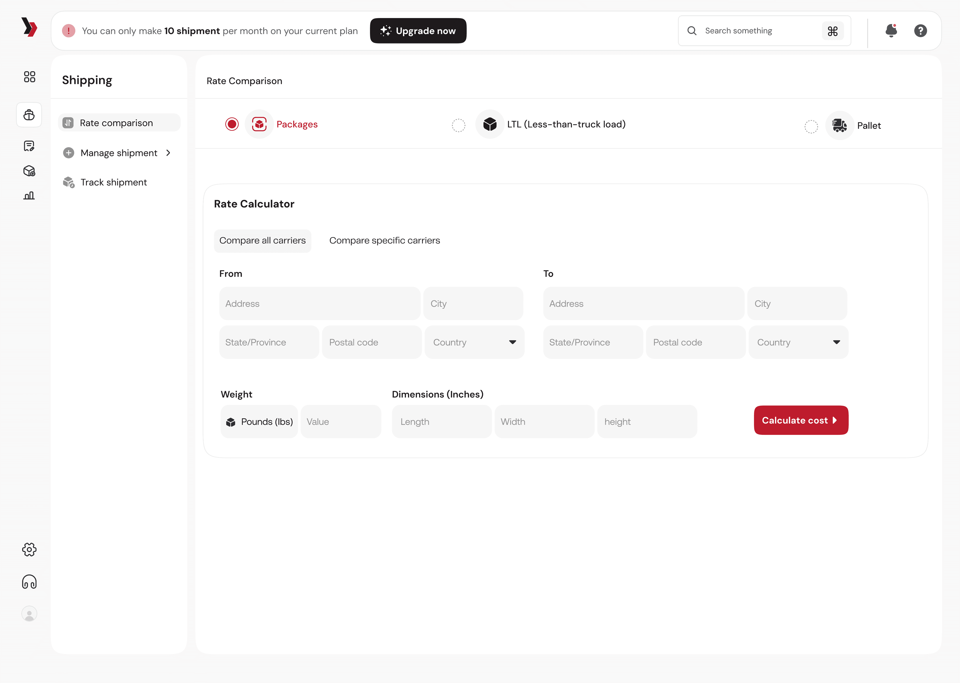Open settings gear icon in sidebar
The width and height of the screenshot is (960, 683).
[x=29, y=549]
